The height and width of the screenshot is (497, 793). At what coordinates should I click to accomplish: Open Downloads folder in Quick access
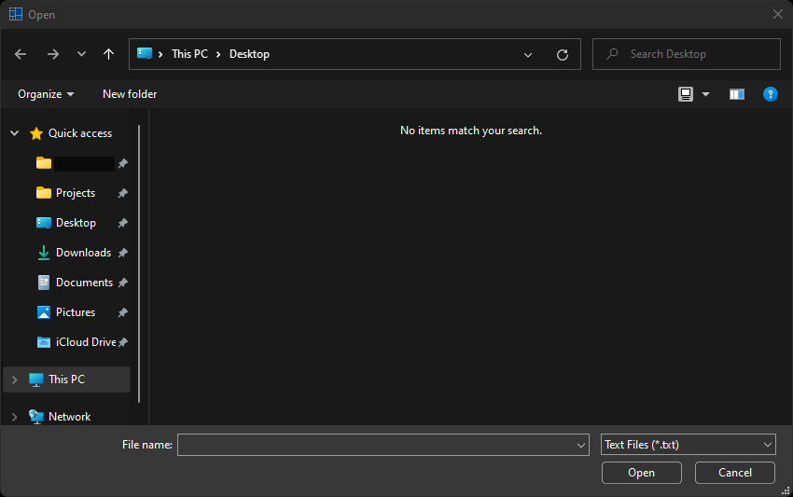[83, 253]
